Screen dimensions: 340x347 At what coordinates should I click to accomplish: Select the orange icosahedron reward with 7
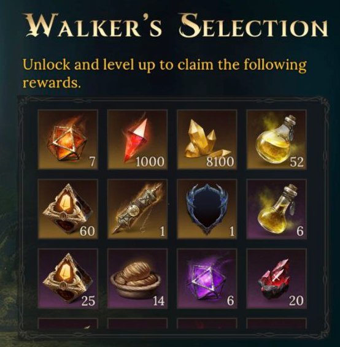point(68,139)
